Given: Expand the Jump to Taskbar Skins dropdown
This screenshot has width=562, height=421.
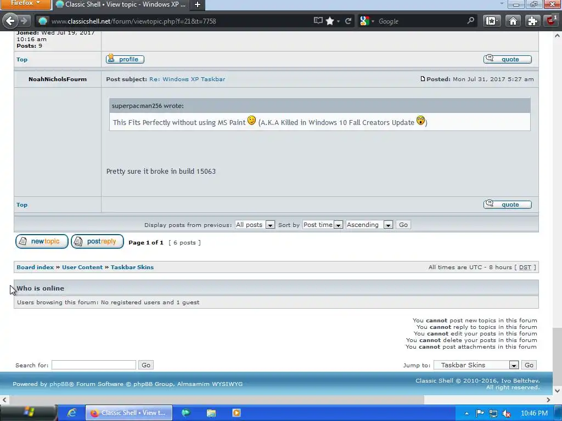Looking at the screenshot, I should 476,365.
